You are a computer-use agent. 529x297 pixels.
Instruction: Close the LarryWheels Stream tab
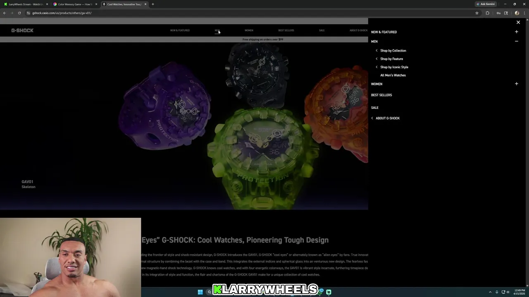click(x=47, y=4)
